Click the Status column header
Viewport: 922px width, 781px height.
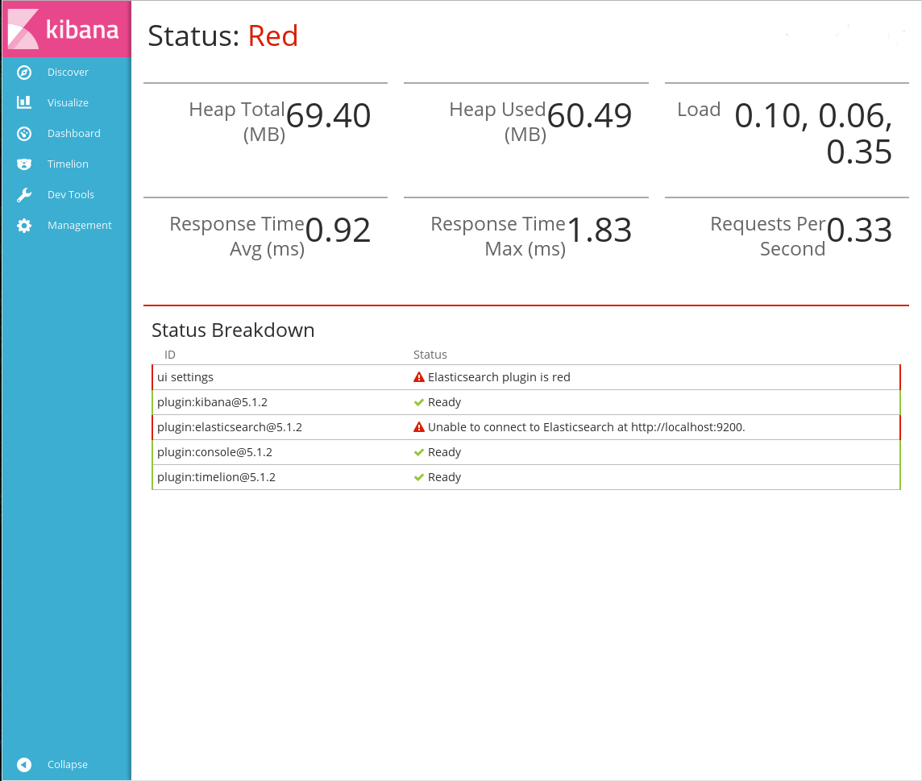point(430,355)
